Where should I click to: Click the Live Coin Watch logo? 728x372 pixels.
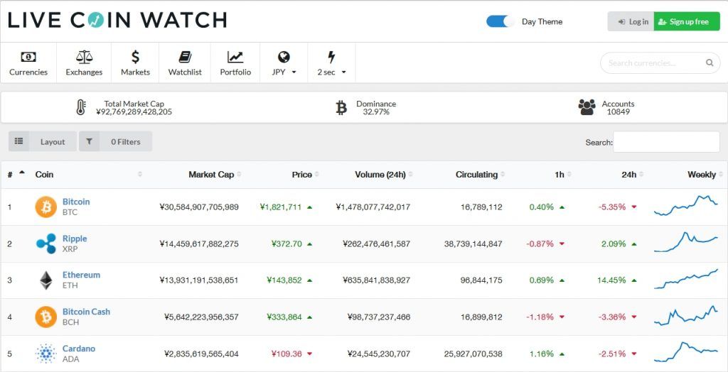pos(117,20)
